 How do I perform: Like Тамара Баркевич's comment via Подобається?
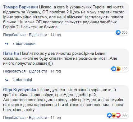[14, 35]
